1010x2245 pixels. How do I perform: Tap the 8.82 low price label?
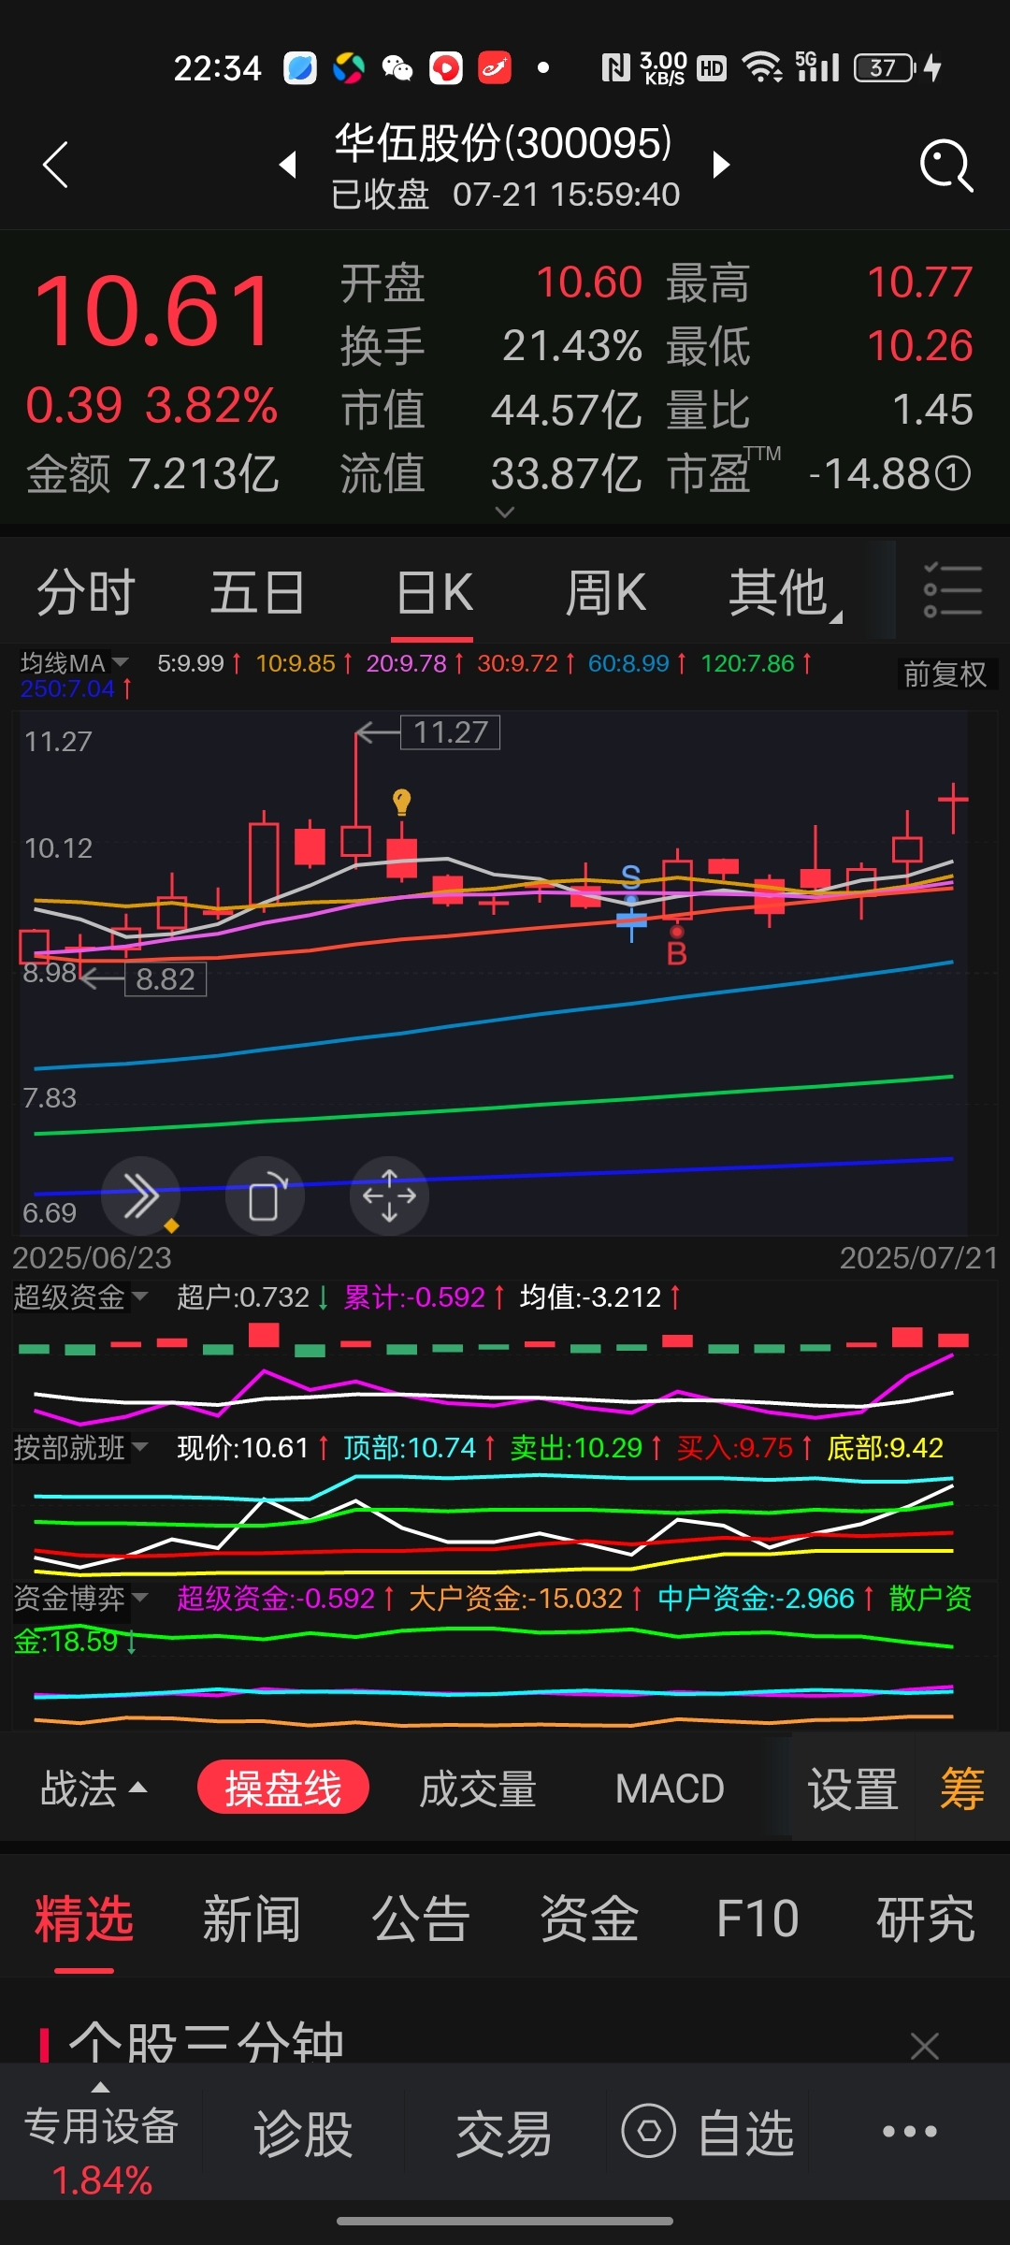click(x=166, y=979)
